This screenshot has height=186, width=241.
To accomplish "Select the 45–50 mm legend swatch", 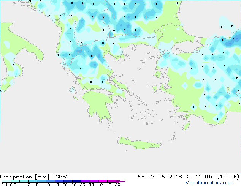I will tap(112, 181).
